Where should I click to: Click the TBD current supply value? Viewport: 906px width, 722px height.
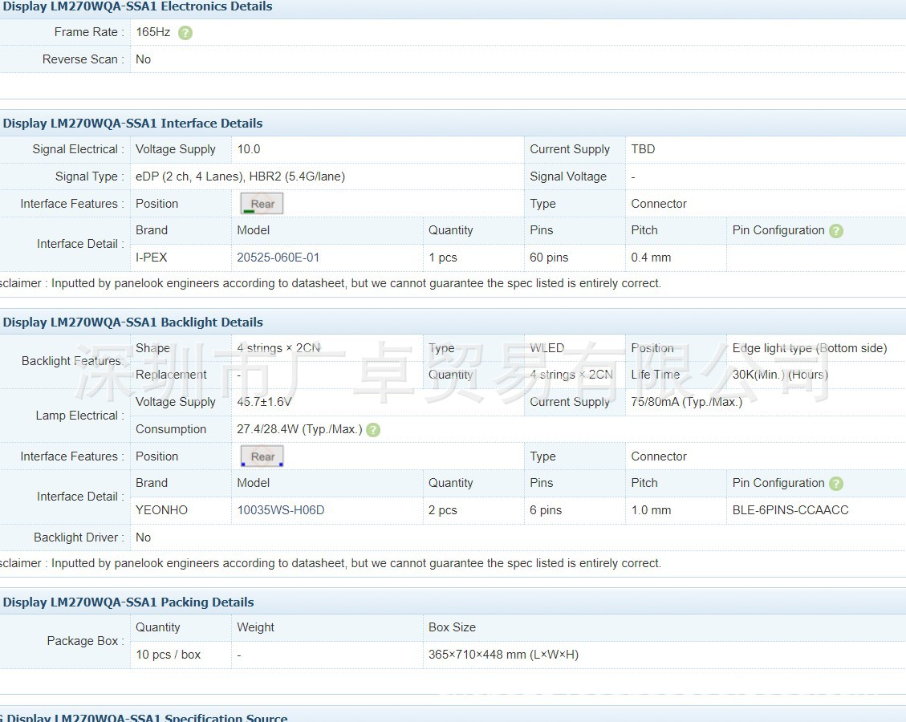pyautogui.click(x=643, y=149)
